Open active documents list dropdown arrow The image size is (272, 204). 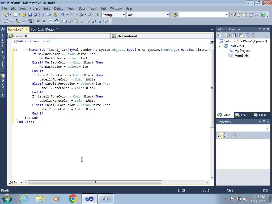[x=212, y=30]
